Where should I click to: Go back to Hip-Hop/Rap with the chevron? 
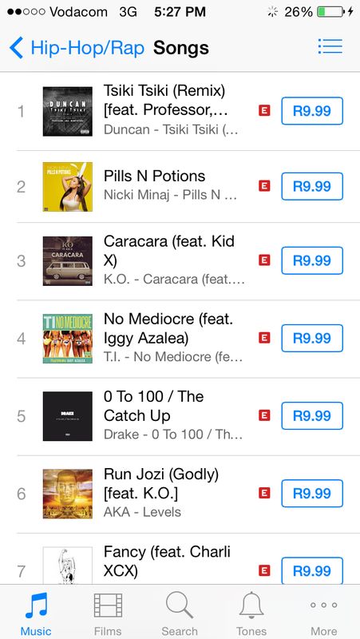click(16, 48)
